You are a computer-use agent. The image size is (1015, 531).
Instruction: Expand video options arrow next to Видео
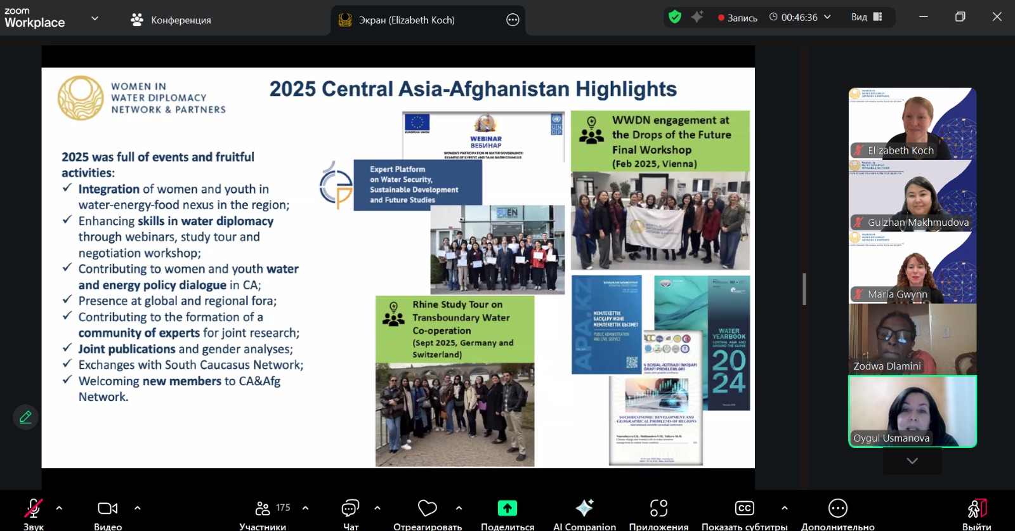point(138,508)
